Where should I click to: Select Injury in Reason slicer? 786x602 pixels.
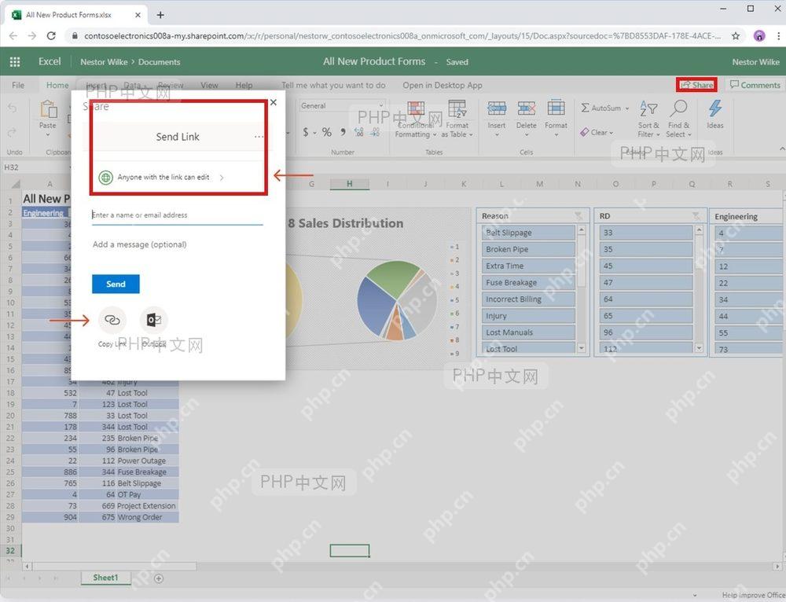coord(528,316)
